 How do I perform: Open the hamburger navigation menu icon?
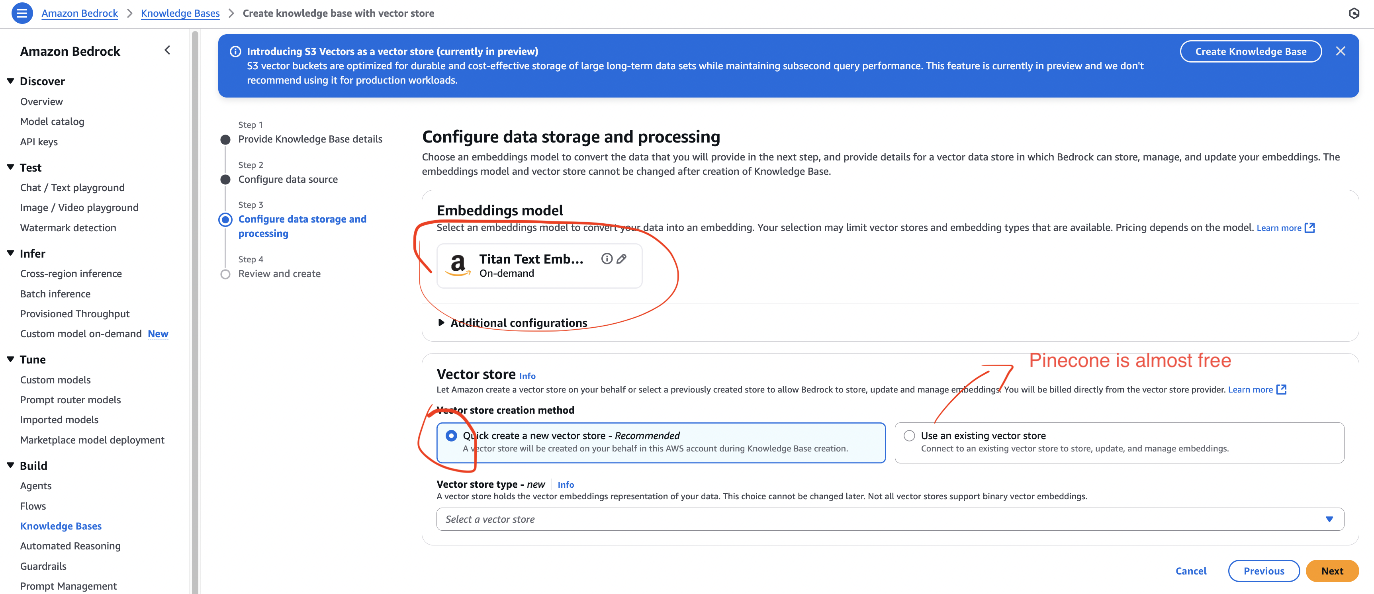(x=22, y=13)
